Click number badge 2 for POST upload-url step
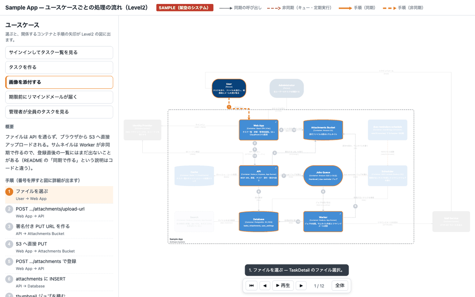Image resolution: width=475 pixels, height=297 pixels. [x=9, y=209]
